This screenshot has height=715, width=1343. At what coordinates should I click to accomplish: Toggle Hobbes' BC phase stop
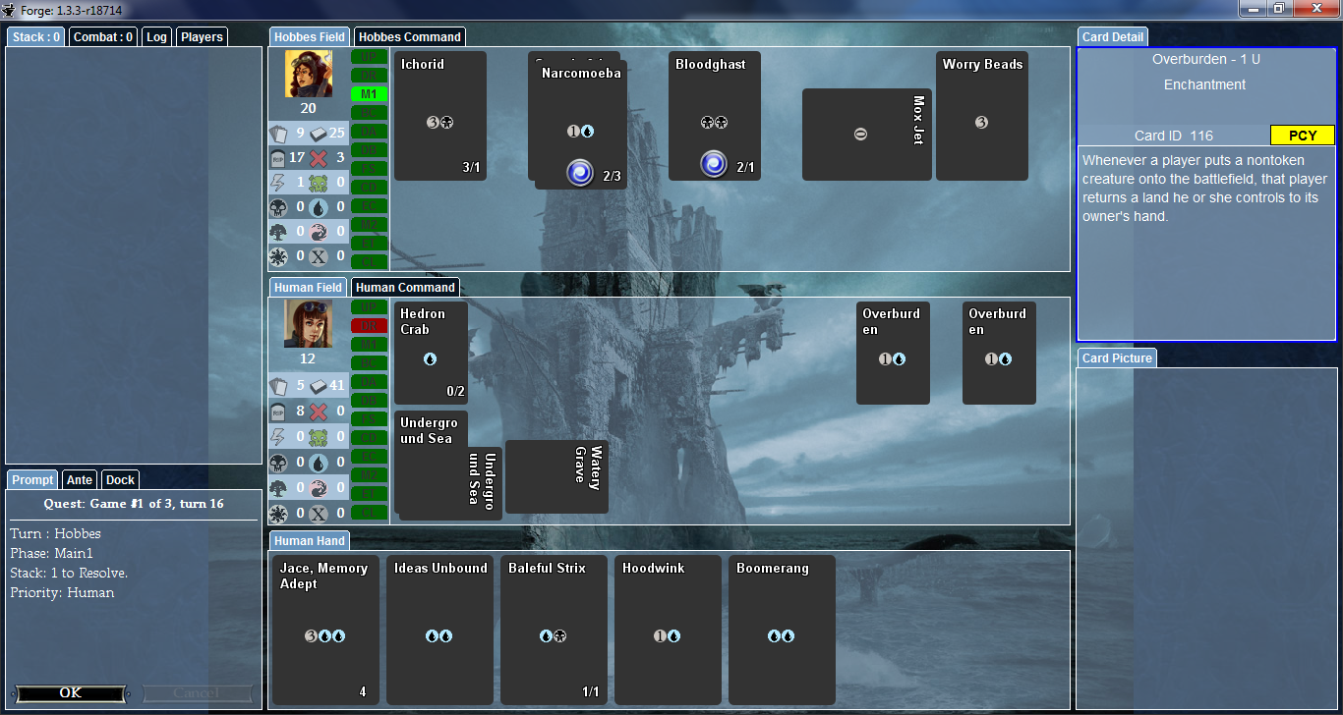click(x=370, y=113)
